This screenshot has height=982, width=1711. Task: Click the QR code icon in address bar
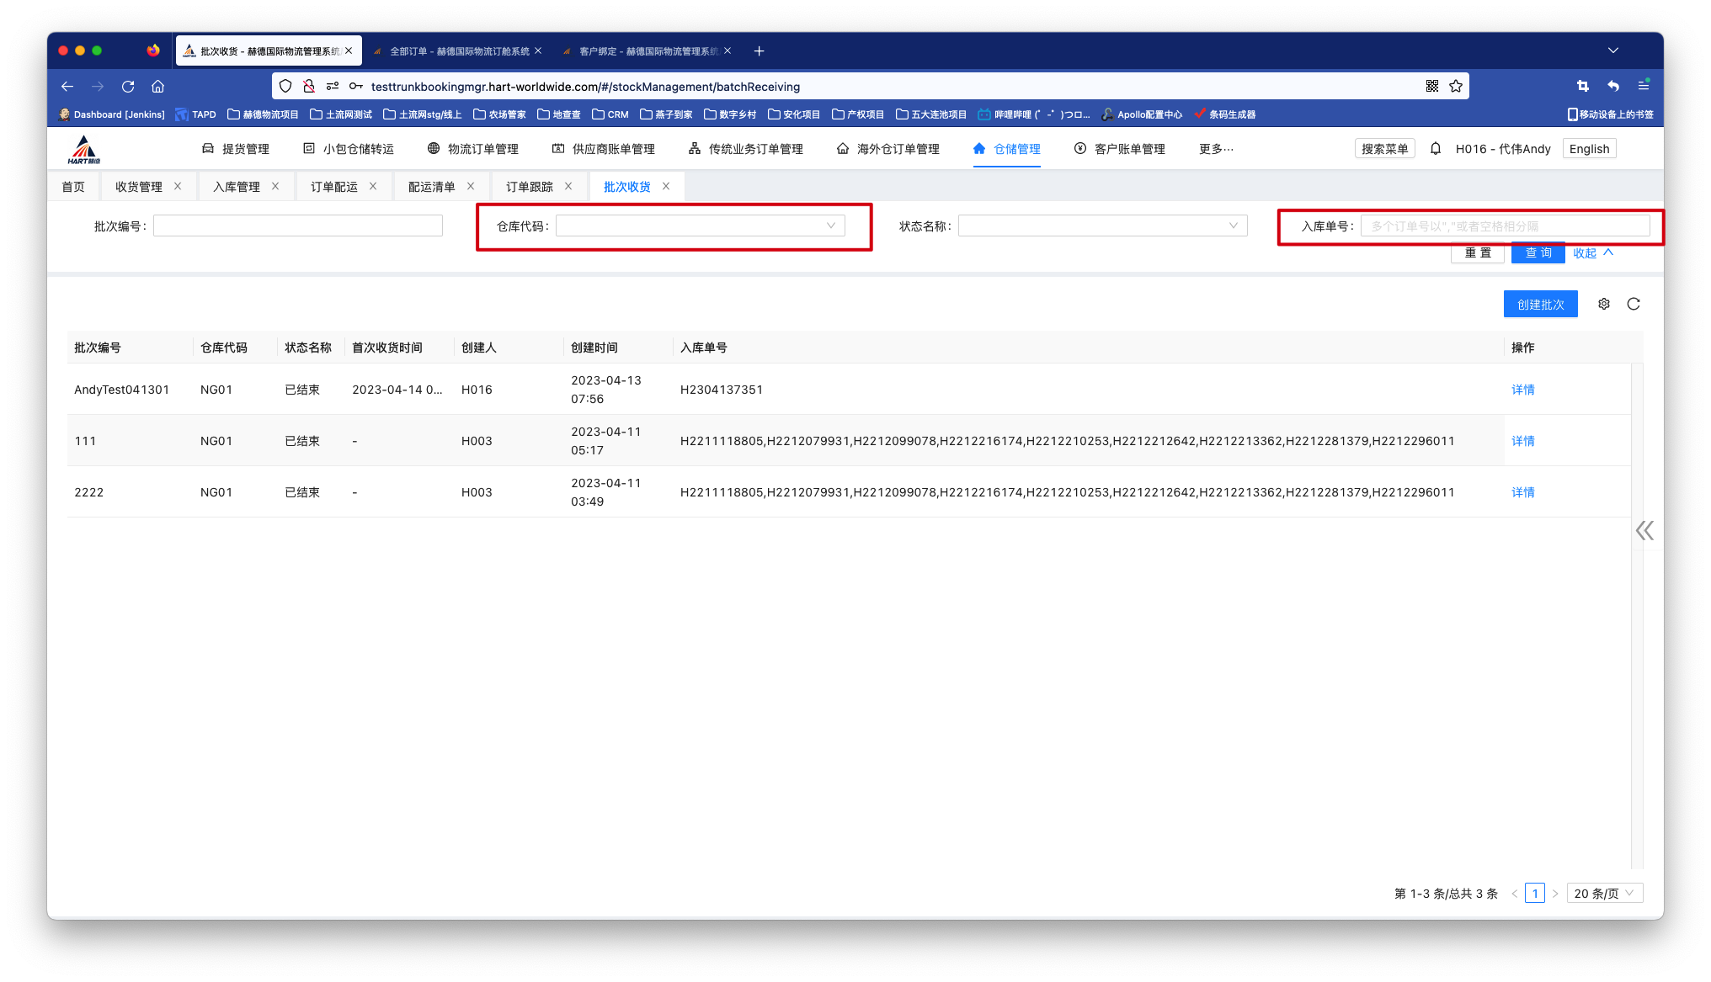(1432, 86)
